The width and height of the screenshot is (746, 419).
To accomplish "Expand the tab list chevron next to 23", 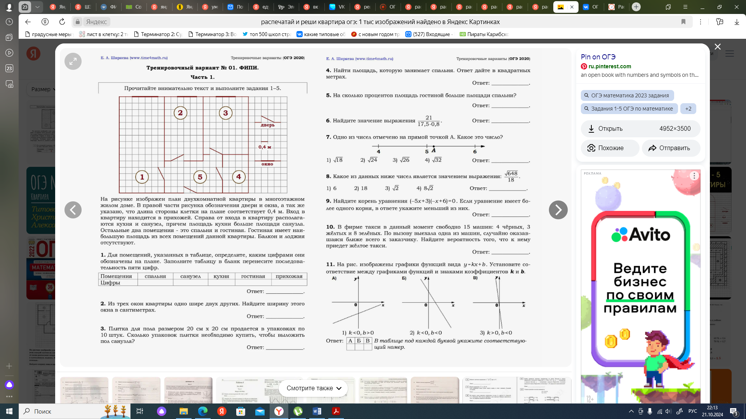I will (37, 7).
